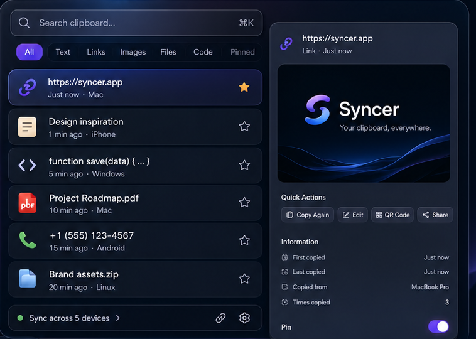Select the +1 (555) 123-4567 text
Viewport: 476px width, 339px height.
tap(92, 235)
